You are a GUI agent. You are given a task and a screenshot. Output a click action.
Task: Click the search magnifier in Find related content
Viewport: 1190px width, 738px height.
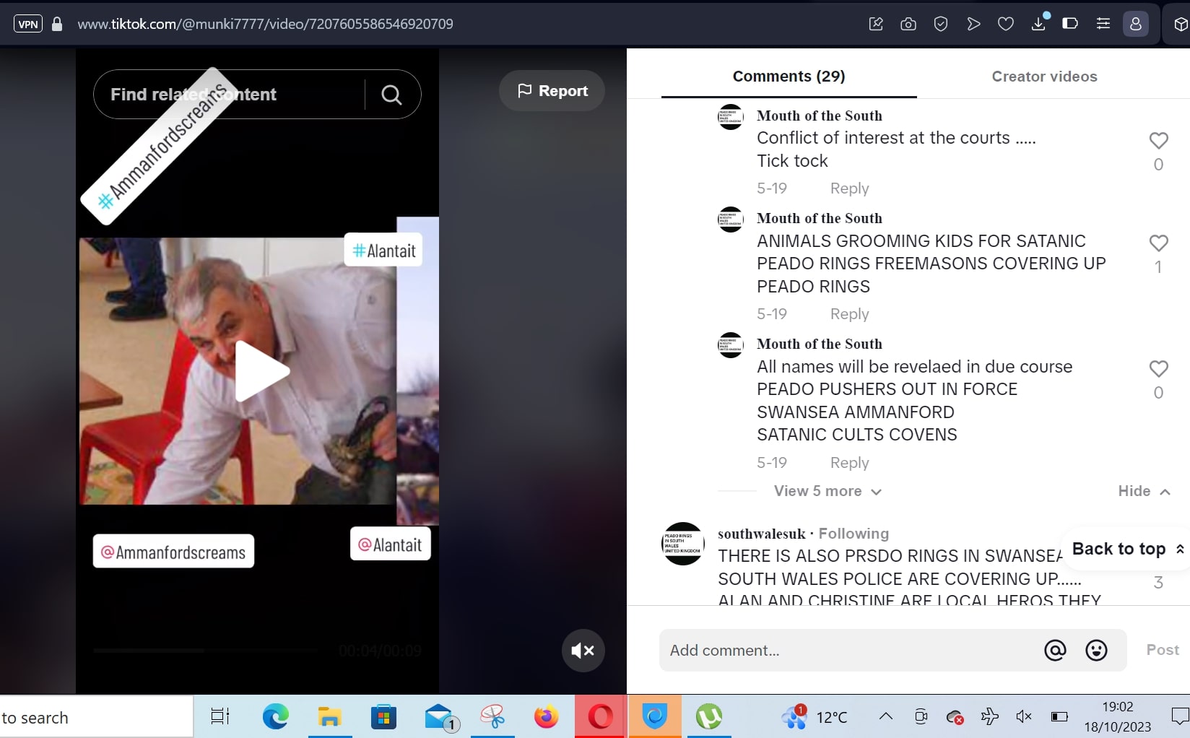[391, 95]
